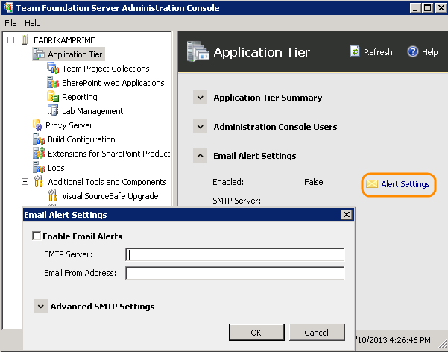The width and height of the screenshot is (448, 352).
Task: Collapse Additional Tools and Components node
Action: 25,181
